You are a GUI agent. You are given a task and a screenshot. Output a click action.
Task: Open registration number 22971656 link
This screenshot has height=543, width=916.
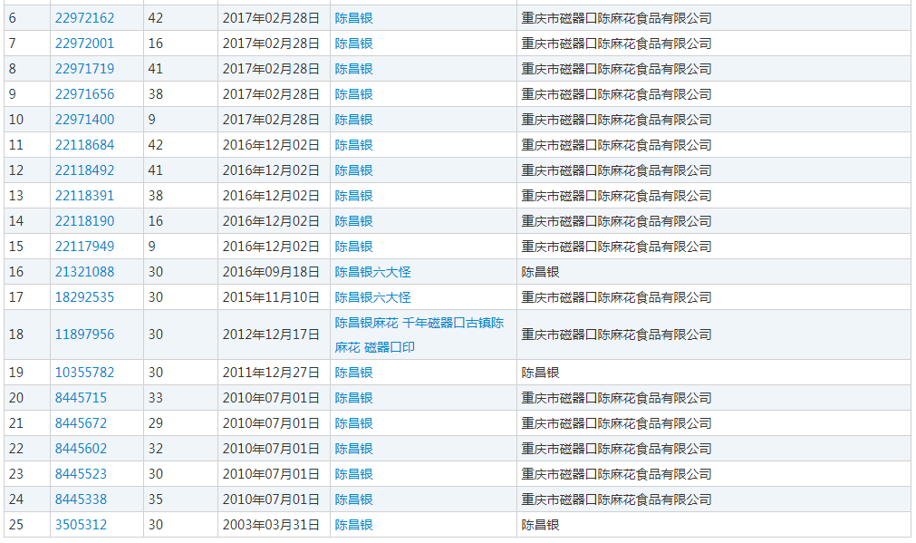[x=84, y=94]
